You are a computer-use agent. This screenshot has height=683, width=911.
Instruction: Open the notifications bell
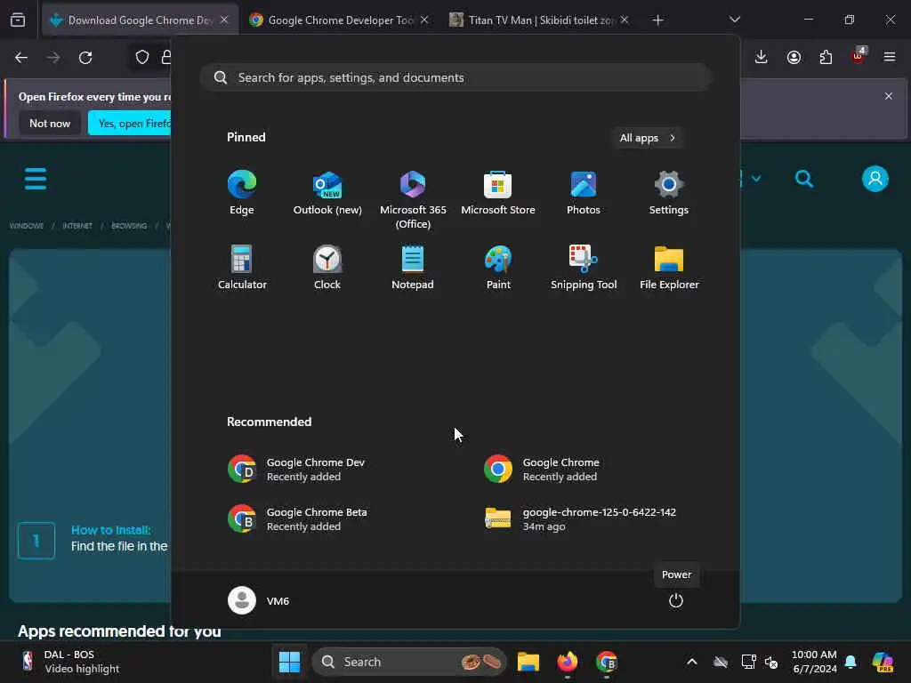[x=851, y=662]
